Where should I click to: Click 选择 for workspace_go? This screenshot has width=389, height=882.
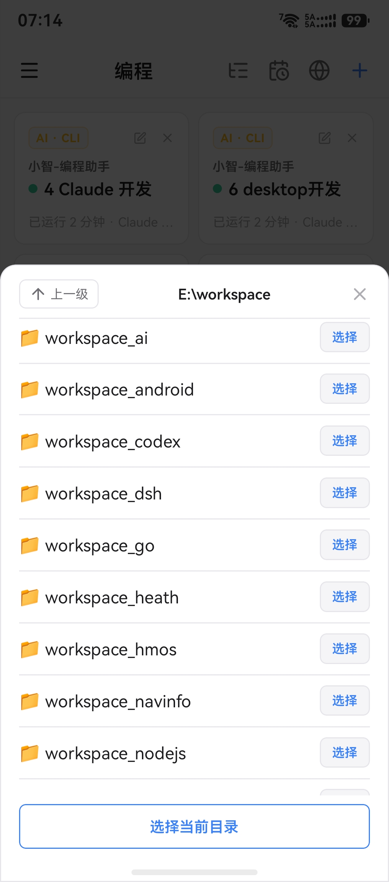(x=345, y=545)
